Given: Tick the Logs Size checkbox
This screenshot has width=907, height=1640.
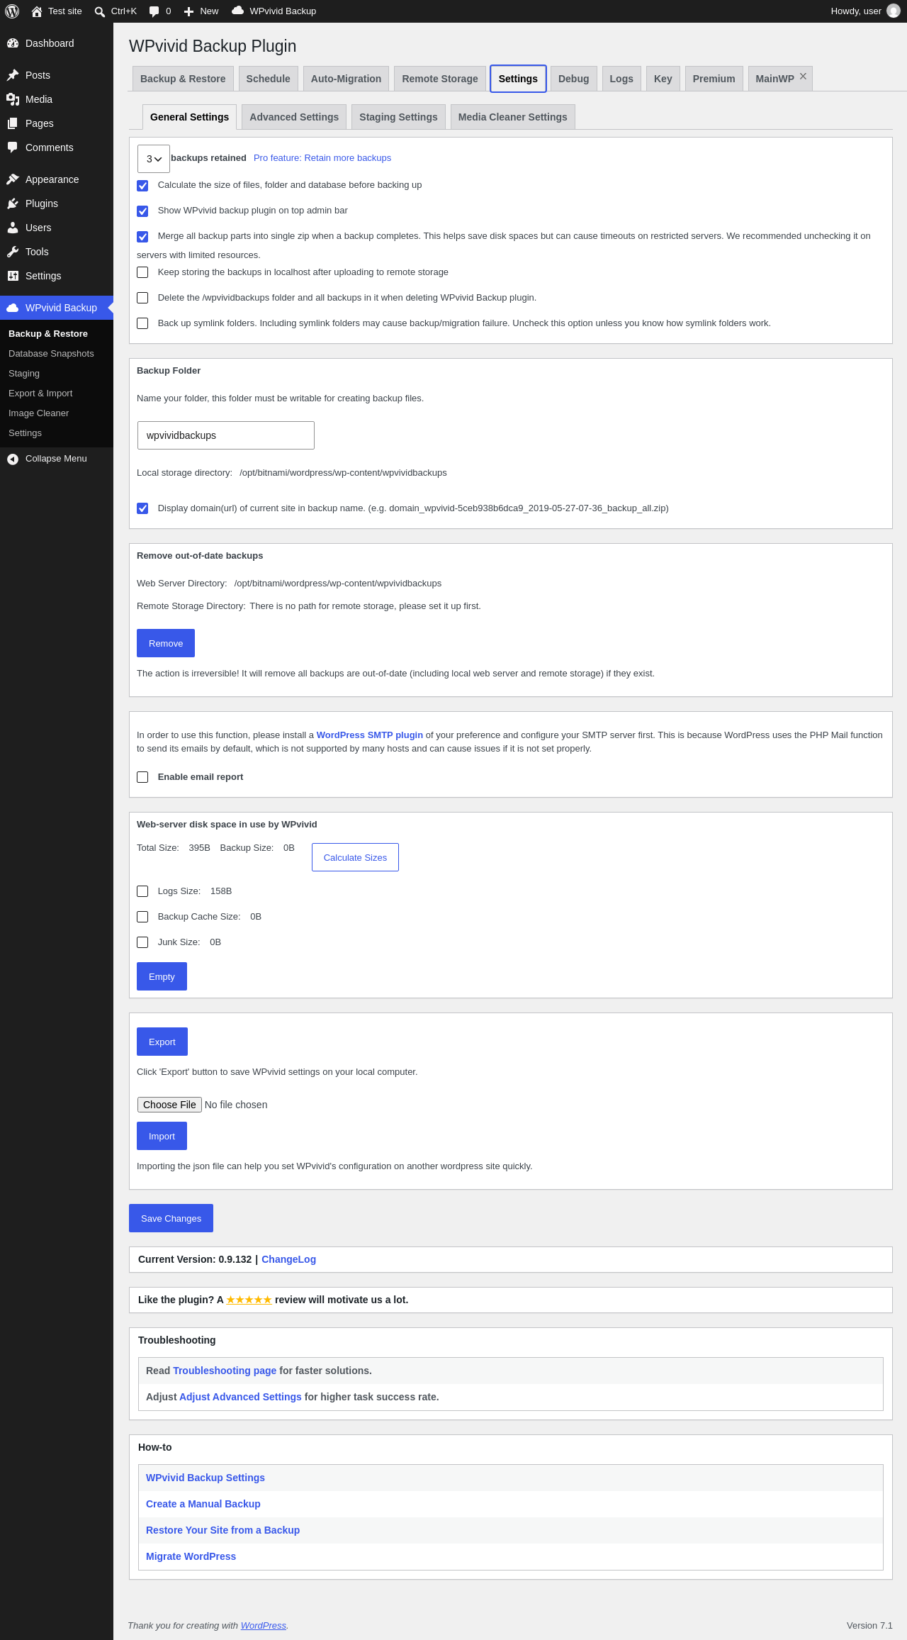Looking at the screenshot, I should click(142, 891).
